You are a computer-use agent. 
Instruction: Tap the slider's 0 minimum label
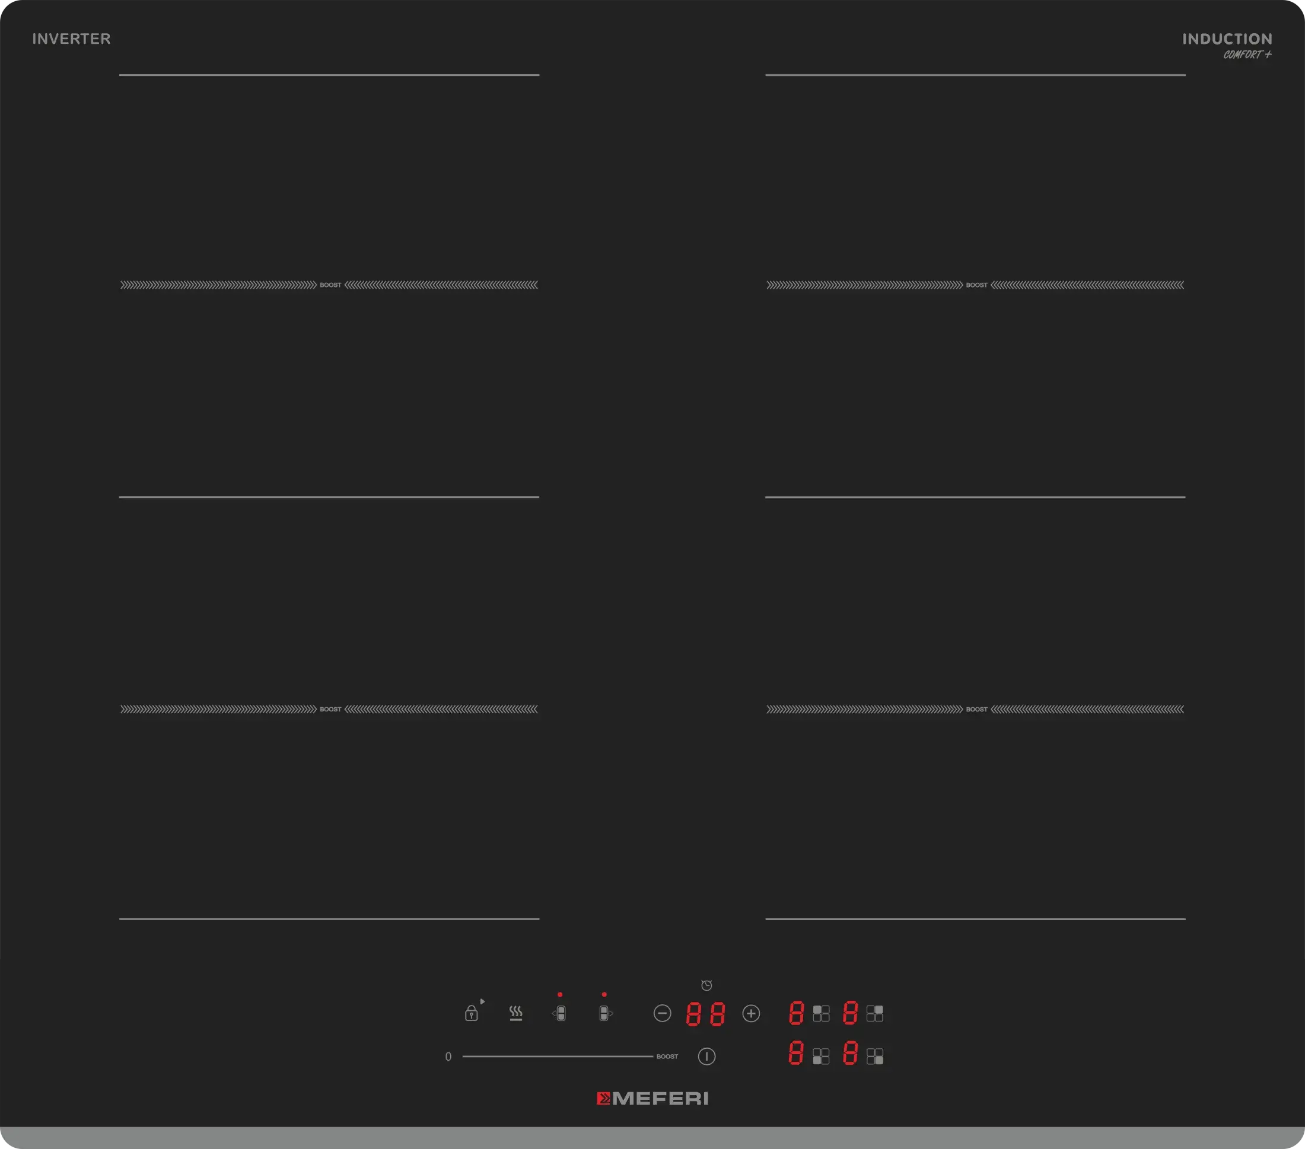[x=448, y=1057]
